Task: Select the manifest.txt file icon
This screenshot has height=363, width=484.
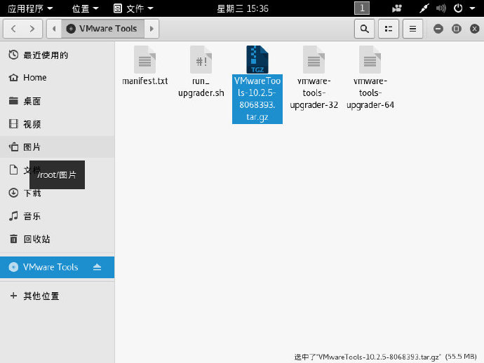Action: (144, 60)
